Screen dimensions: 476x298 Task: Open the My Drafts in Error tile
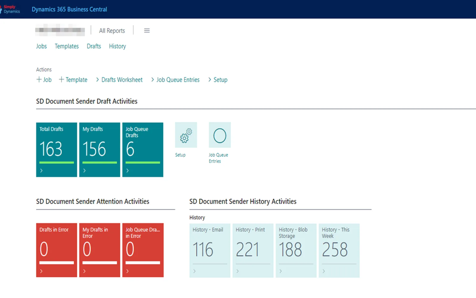(100, 250)
